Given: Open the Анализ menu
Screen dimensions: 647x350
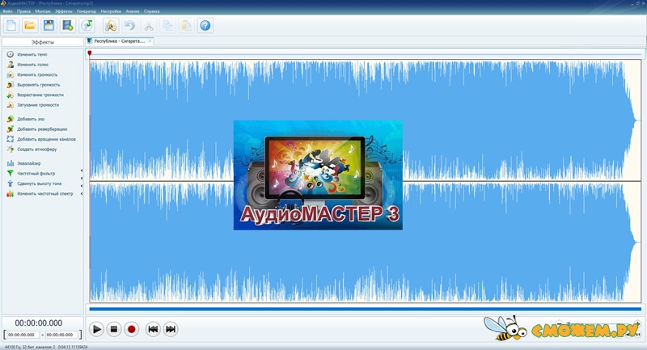Looking at the screenshot, I should click(133, 11).
